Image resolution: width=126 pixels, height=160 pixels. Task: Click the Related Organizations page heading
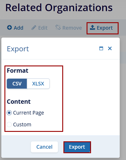coord(59,8)
